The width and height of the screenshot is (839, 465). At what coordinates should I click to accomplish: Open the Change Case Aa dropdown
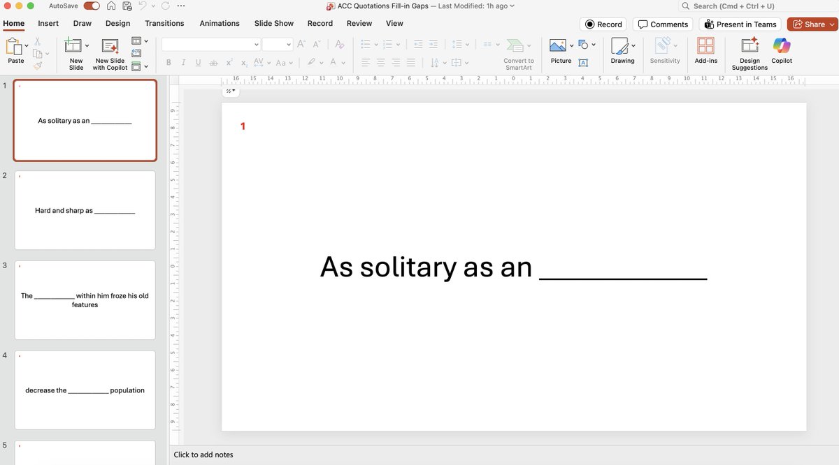click(x=283, y=63)
